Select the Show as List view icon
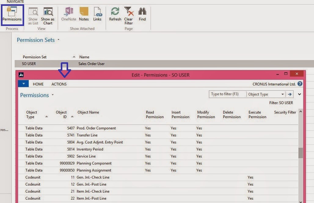This screenshot has height=203, width=314. click(x=33, y=15)
